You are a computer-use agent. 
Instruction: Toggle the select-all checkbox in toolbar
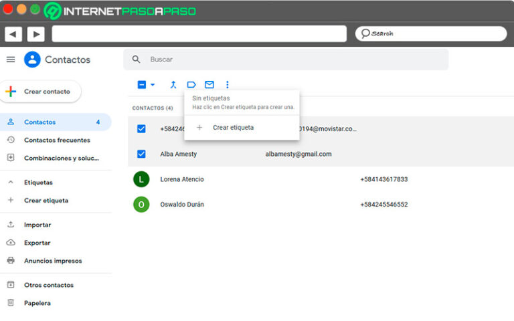(142, 85)
